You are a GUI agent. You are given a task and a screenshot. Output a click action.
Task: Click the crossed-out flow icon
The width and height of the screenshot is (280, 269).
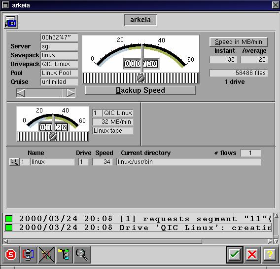coord(46,255)
